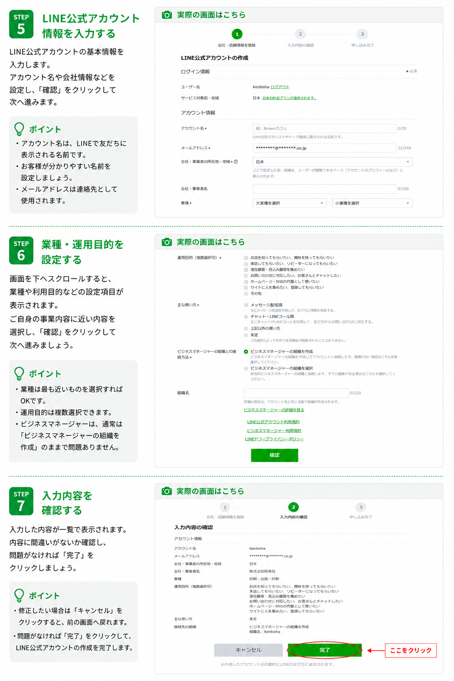Open the help icon beside 会社・事業者の所在地・地域
The width and height of the screenshot is (454, 681).
click(236, 162)
